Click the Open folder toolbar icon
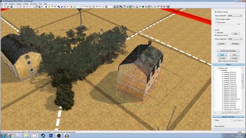Viewport: 246px width, 138px height. [8, 7]
